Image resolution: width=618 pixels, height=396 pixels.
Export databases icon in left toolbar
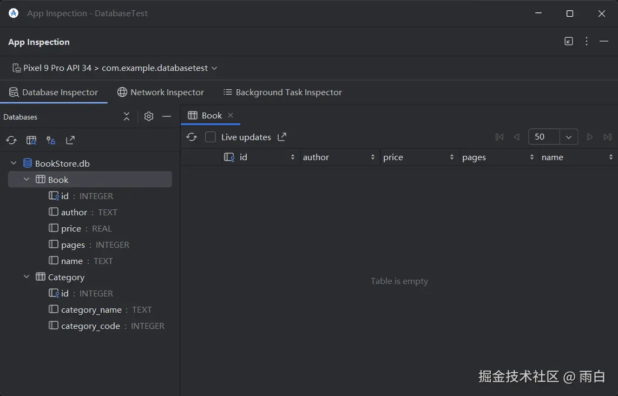click(70, 140)
